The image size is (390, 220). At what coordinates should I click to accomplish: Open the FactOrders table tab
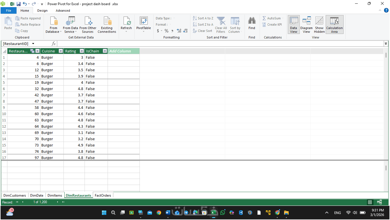[103, 195]
